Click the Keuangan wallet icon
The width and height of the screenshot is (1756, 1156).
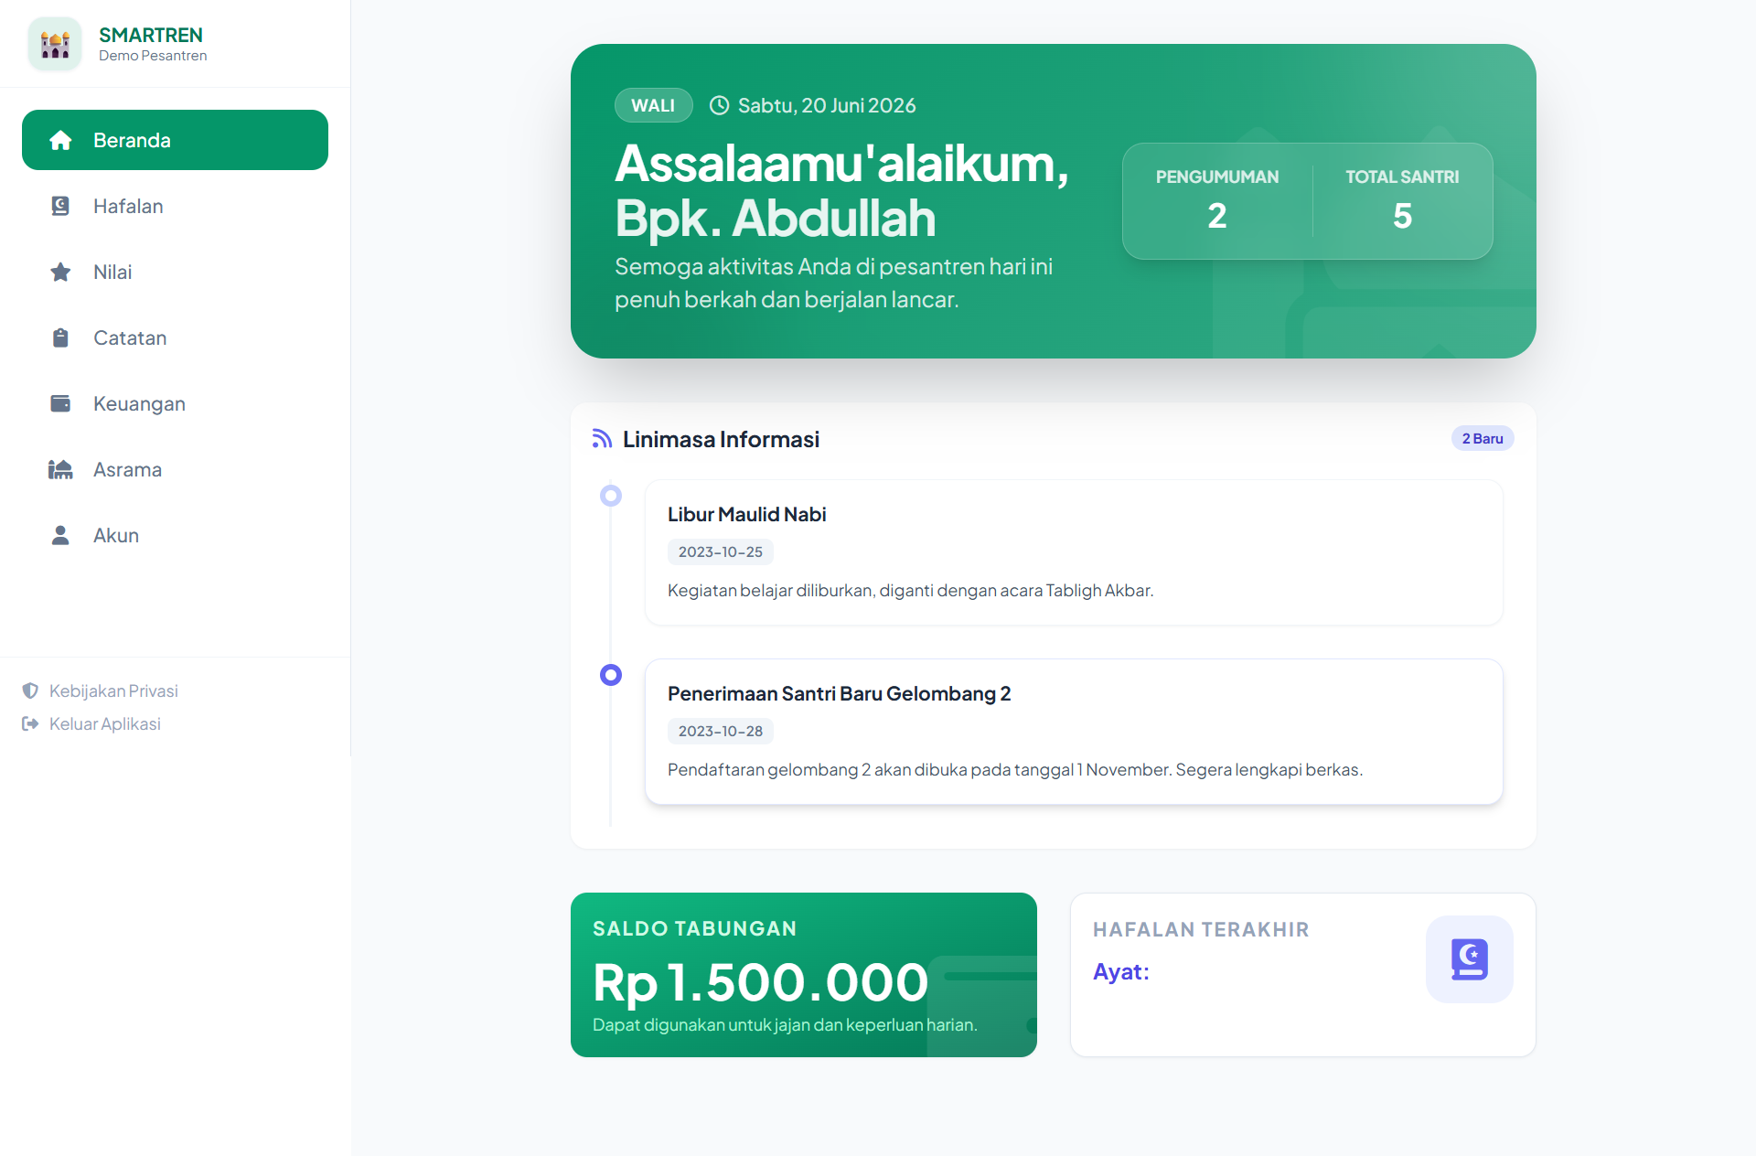click(60, 403)
